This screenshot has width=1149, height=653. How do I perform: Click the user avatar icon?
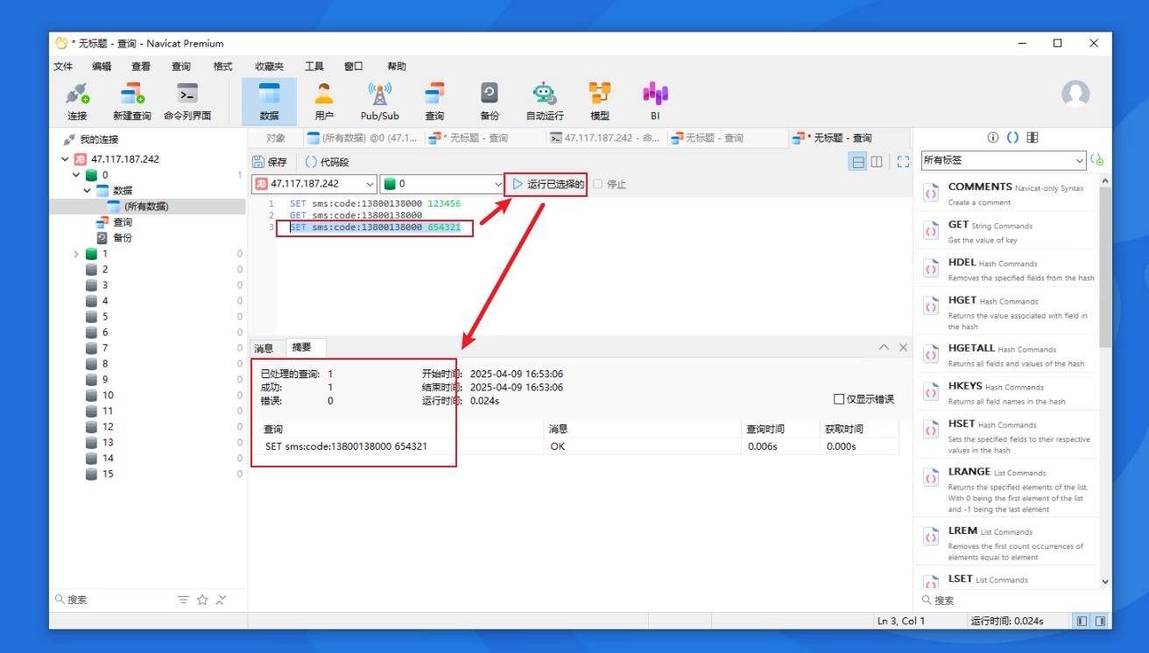coord(1075,95)
